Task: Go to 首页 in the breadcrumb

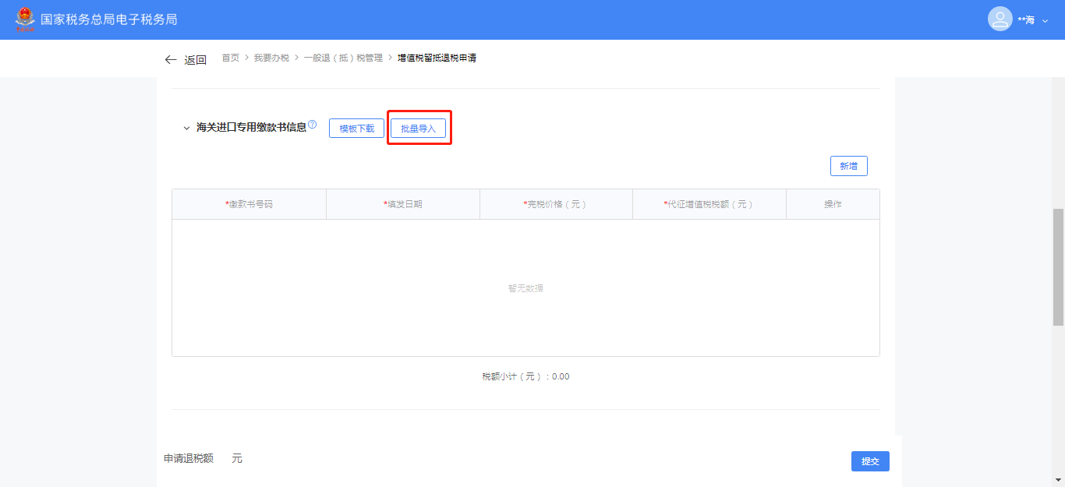Action: pos(231,58)
